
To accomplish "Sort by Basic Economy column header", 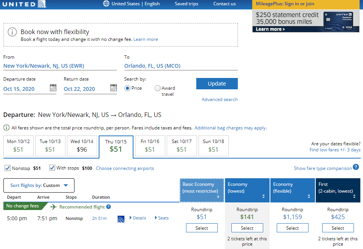I will [202, 190].
